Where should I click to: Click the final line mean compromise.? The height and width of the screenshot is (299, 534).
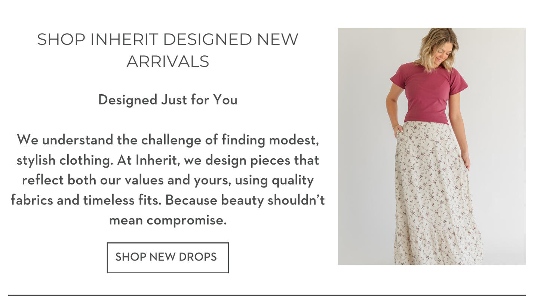[x=168, y=220]
